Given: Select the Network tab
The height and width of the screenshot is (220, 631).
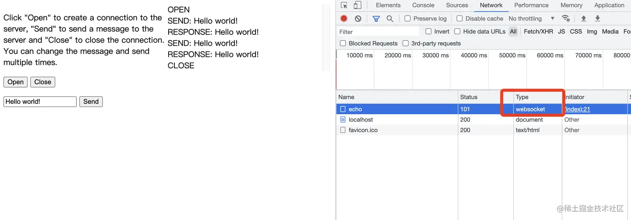Looking at the screenshot, I should (491, 5).
